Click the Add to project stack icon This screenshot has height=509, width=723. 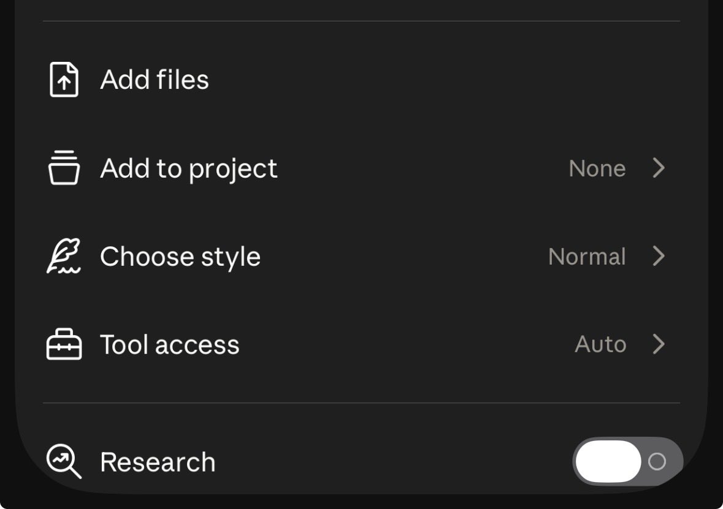click(64, 168)
